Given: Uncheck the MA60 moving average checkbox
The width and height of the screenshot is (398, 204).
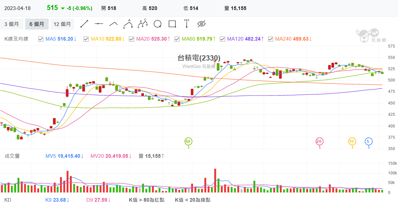Looking at the screenshot, I should (x=177, y=39).
